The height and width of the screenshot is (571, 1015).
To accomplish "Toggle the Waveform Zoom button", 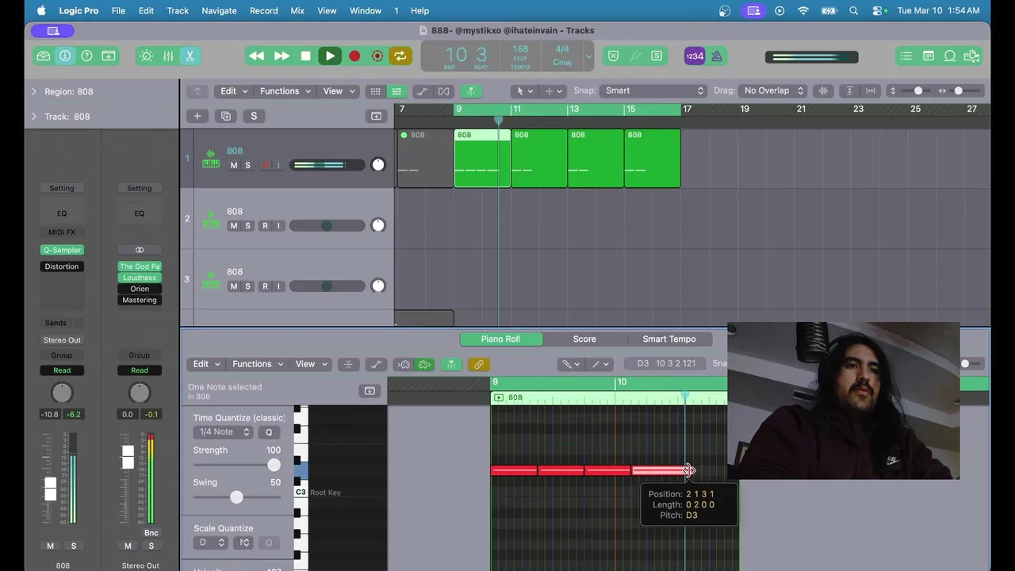I will [x=824, y=90].
